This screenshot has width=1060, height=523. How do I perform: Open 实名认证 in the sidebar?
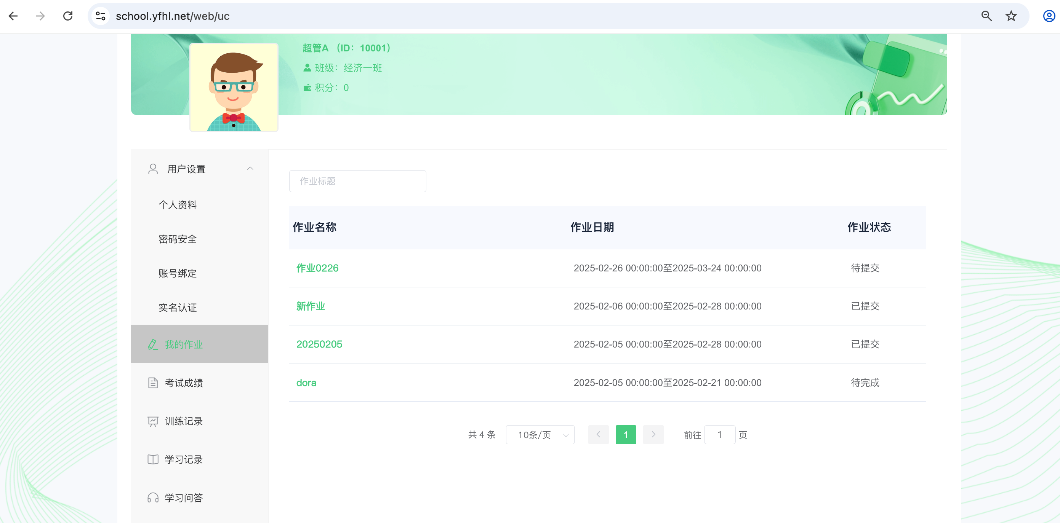pyautogui.click(x=178, y=307)
